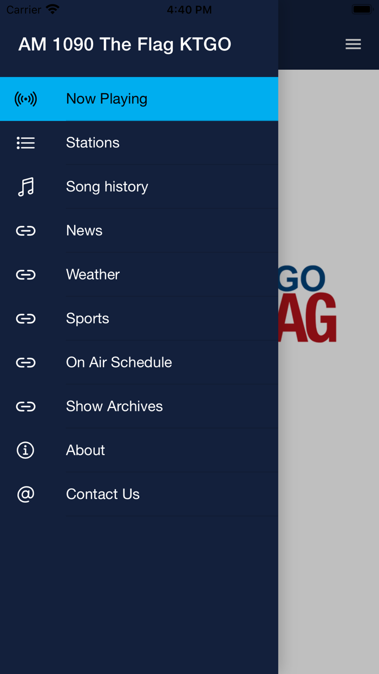
Task: Tap the info icon next to About
Action: click(25, 450)
